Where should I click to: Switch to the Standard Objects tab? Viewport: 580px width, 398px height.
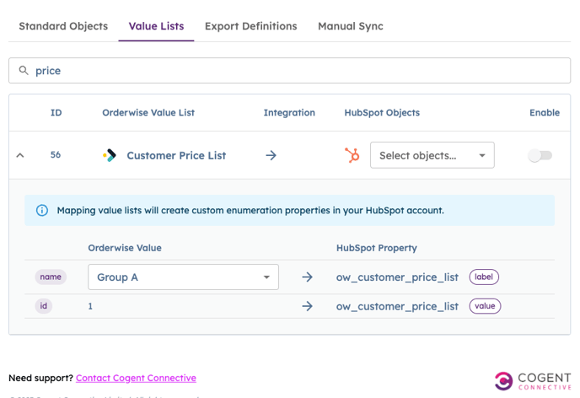click(63, 26)
